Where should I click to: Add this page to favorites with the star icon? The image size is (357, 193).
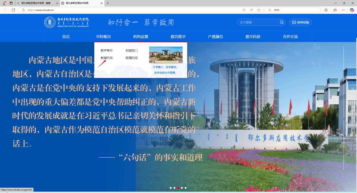(x=259, y=10)
